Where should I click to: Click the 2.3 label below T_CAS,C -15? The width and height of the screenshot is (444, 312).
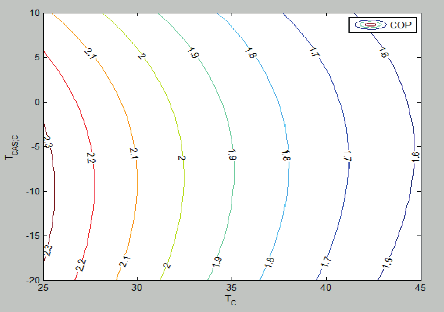(x=48, y=250)
